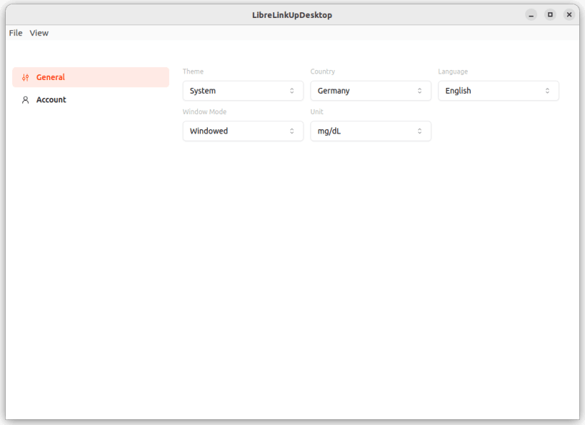Open the View menu
The image size is (585, 425).
point(39,33)
